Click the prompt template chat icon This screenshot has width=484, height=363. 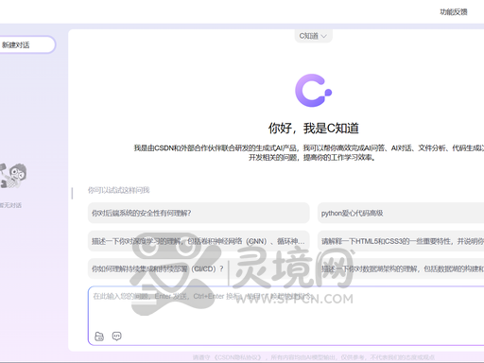coord(116,337)
